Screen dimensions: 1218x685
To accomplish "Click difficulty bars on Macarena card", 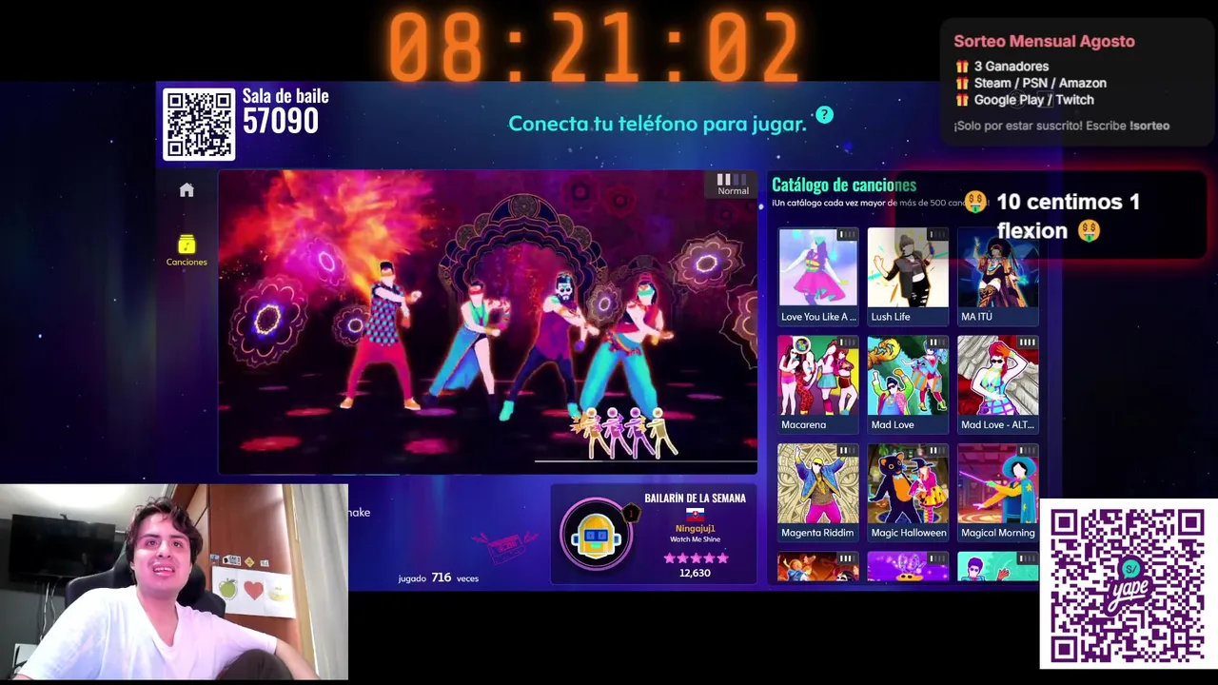I will click(846, 342).
